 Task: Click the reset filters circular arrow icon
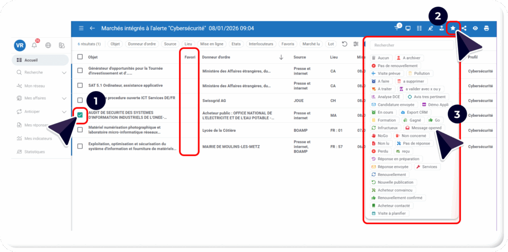click(x=345, y=44)
